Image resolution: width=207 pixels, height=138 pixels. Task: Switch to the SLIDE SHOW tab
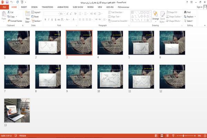click(78, 7)
